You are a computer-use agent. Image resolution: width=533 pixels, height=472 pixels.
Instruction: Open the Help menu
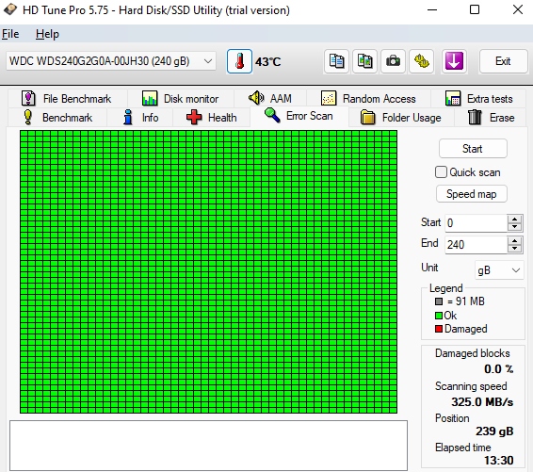click(47, 34)
